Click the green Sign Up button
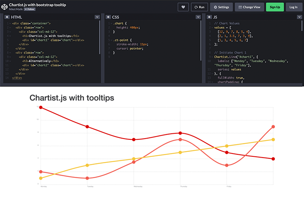This screenshot has width=304, height=202. (x=275, y=7)
